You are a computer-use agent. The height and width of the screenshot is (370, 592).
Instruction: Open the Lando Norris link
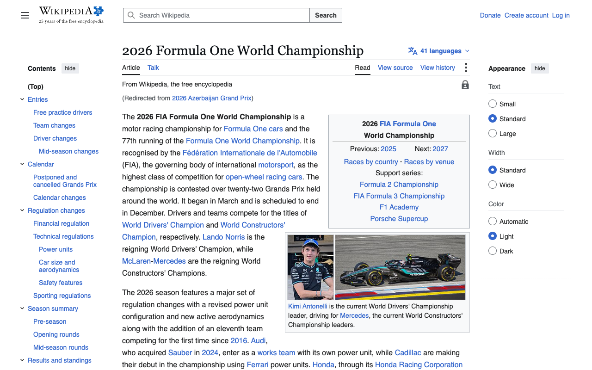tap(223, 237)
